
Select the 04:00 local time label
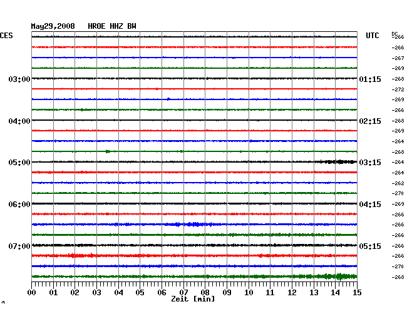(x=19, y=121)
